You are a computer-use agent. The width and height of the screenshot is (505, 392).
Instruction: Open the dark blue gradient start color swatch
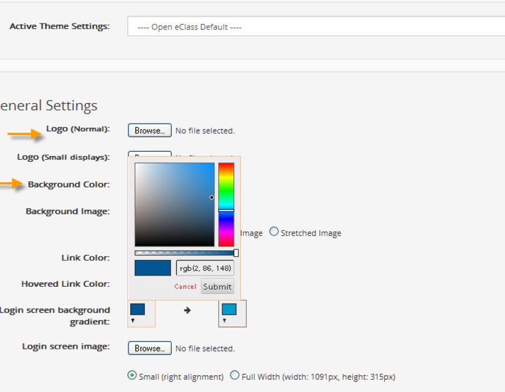click(x=137, y=309)
